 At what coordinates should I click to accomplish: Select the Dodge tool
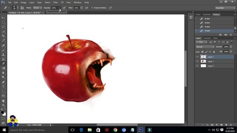click(3, 77)
